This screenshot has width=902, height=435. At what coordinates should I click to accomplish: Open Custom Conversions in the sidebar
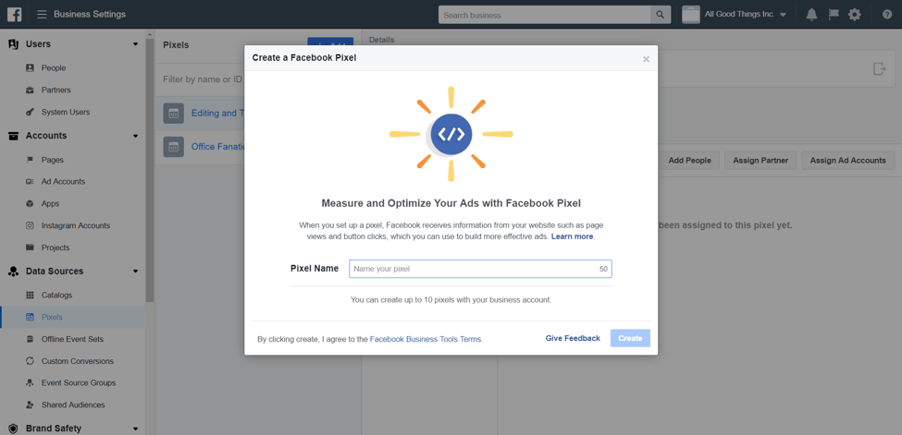click(77, 361)
